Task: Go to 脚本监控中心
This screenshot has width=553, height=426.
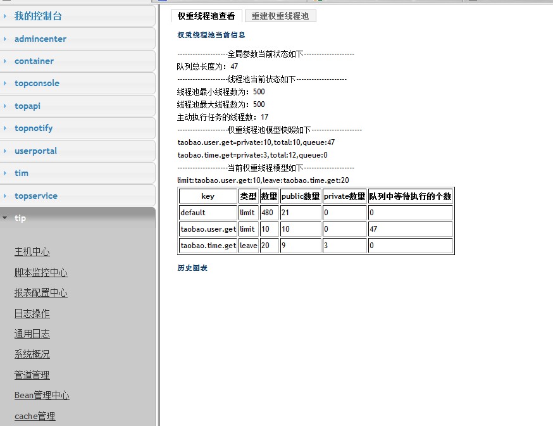Action: point(41,272)
